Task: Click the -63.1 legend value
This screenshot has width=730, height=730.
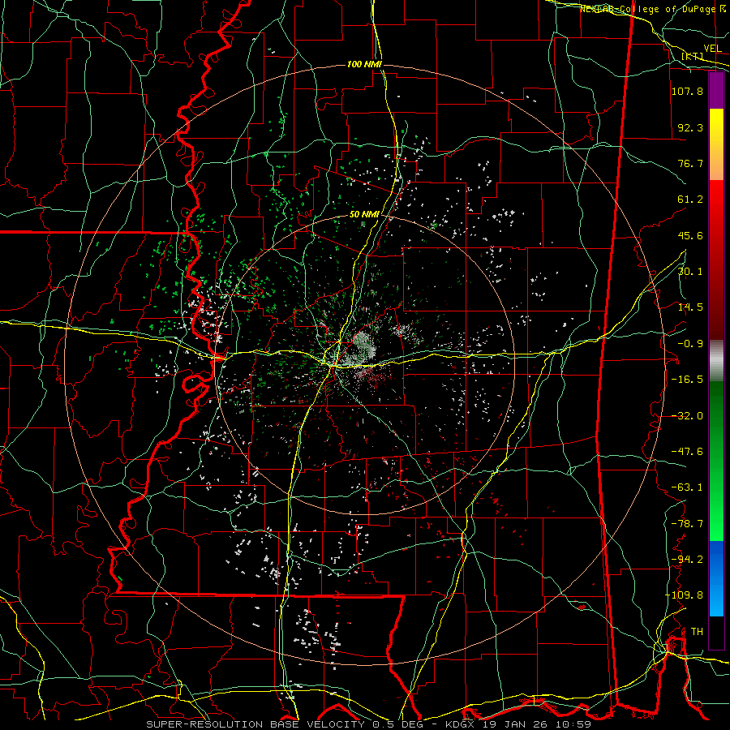Action: [687, 487]
